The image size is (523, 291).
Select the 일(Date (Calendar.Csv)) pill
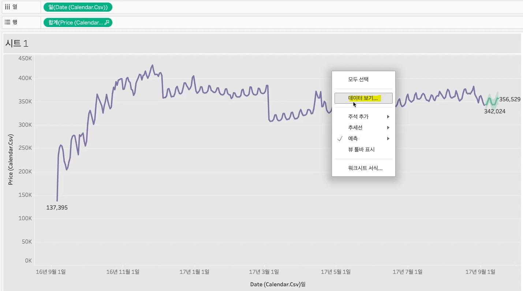coord(78,7)
